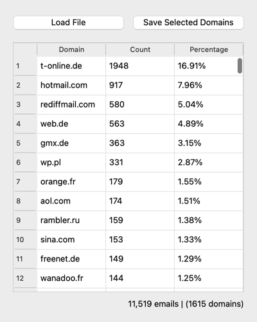Select the rediffmail.com domain cell
The width and height of the screenshot is (257, 322).
coord(71,104)
